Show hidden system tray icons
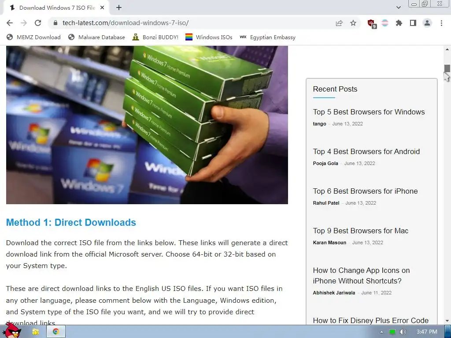The width and height of the screenshot is (451, 338). tap(381, 332)
